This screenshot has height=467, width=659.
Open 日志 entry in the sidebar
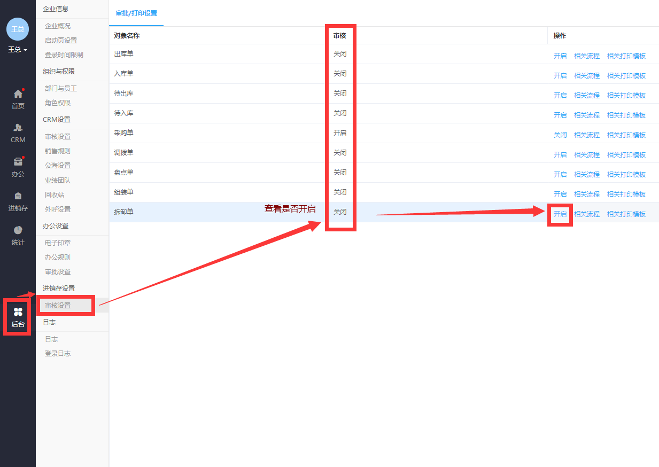(x=51, y=339)
